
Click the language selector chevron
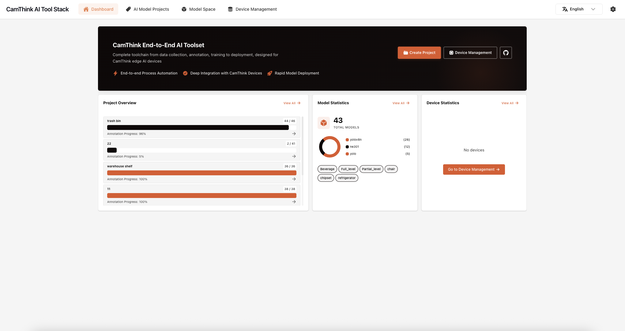(x=593, y=9)
